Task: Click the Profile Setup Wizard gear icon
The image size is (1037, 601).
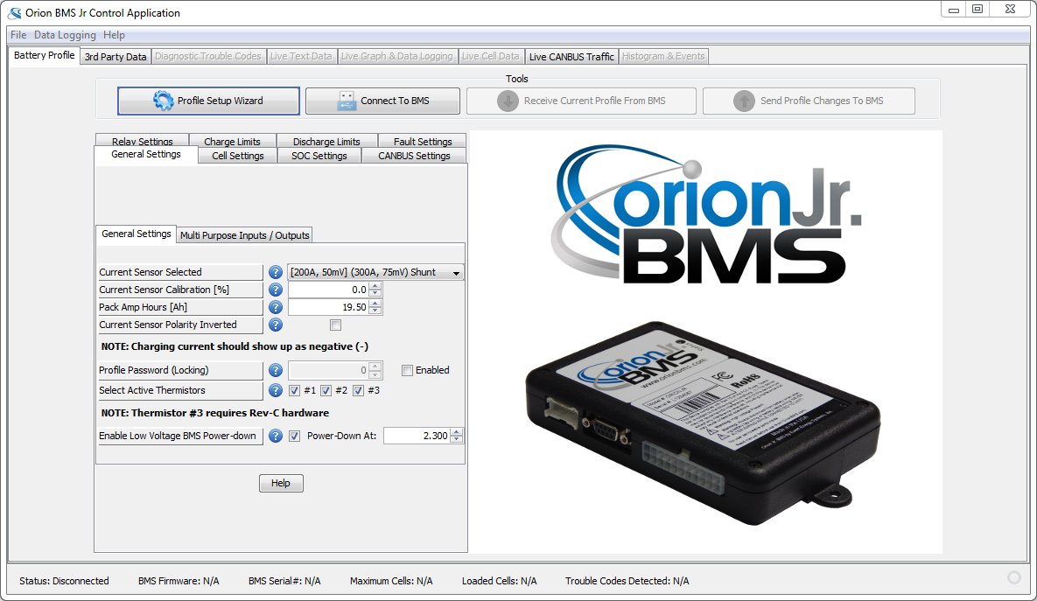Action: pyautogui.click(x=164, y=101)
